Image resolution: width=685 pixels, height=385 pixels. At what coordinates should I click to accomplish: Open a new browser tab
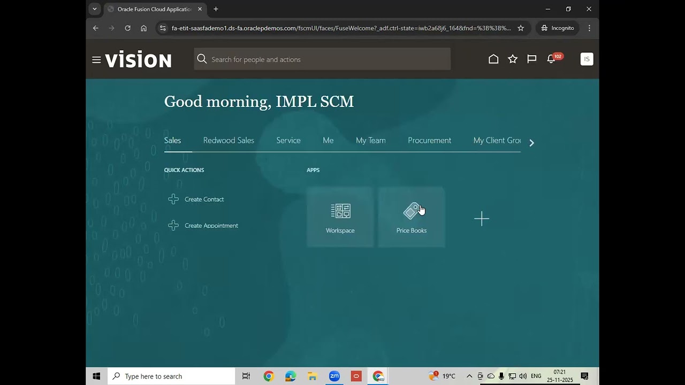click(x=216, y=9)
